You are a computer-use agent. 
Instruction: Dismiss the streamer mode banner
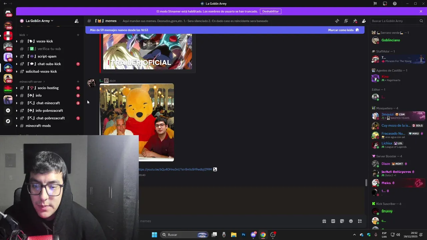(x=421, y=11)
